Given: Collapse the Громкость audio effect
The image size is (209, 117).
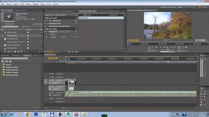Looking at the screenshot, I should click(45, 32).
